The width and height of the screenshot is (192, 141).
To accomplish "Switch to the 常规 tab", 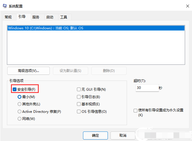I will click(8, 17).
